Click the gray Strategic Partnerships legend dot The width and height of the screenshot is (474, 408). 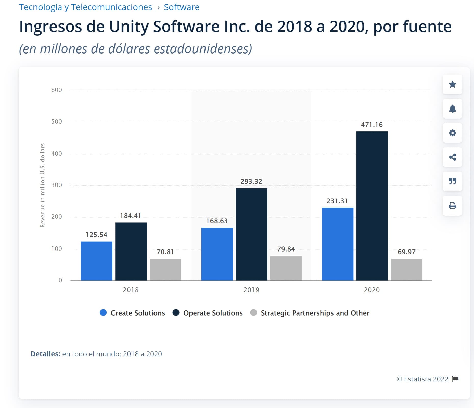click(254, 313)
